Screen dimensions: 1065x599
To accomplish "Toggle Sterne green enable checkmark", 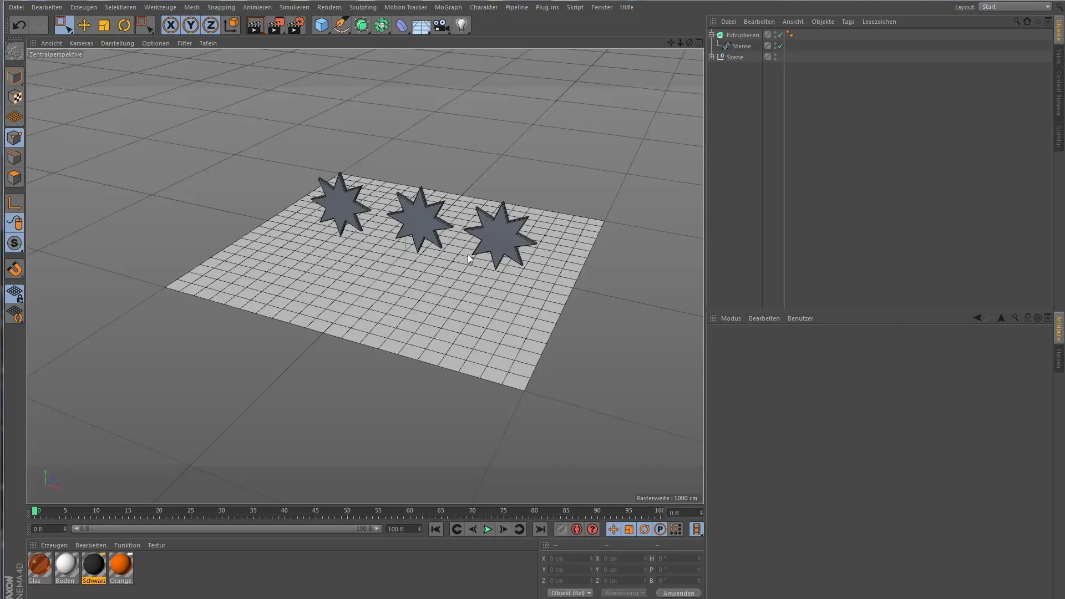I will [780, 46].
